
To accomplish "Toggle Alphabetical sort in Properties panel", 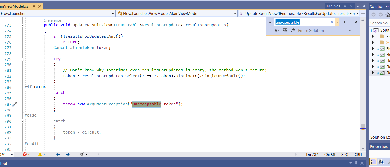I will coord(381,161).
